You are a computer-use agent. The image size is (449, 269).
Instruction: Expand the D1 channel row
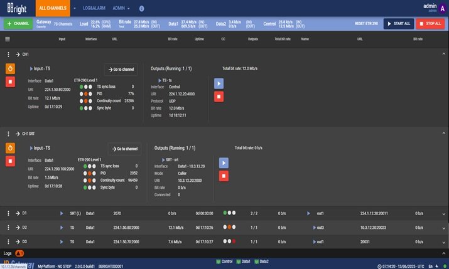tap(443, 213)
